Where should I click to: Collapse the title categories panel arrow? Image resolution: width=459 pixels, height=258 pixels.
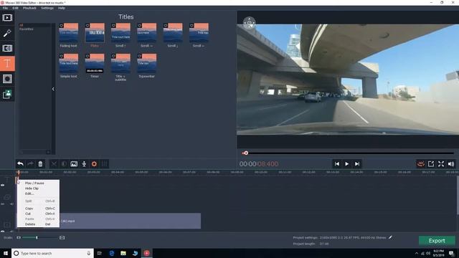click(53, 89)
